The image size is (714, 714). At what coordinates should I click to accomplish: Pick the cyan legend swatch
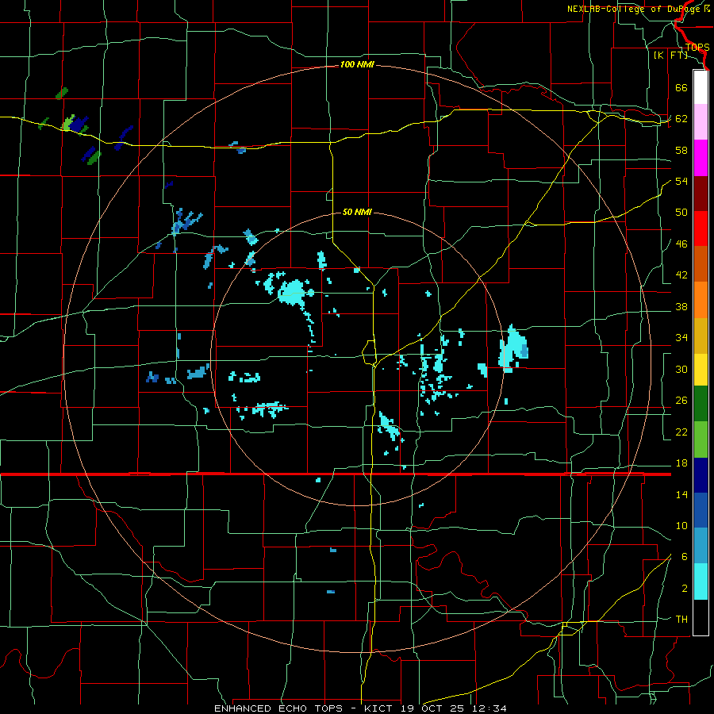(701, 581)
